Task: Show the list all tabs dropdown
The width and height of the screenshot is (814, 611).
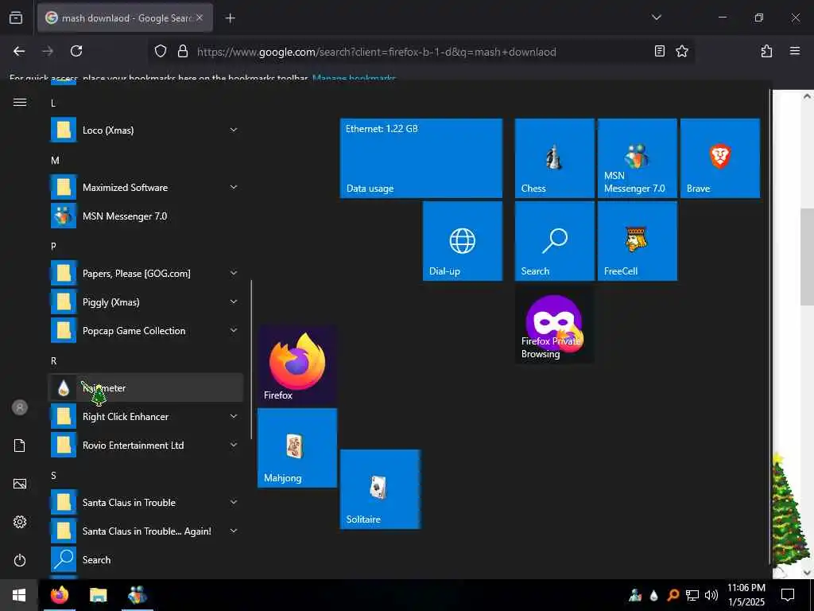Action: (656, 18)
